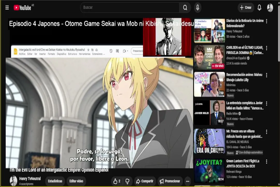Click the Crear button
This screenshot has width=280, height=187.
pyautogui.click(x=246, y=8)
